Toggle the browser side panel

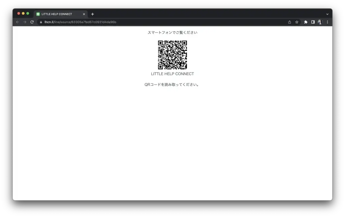pyautogui.click(x=313, y=22)
